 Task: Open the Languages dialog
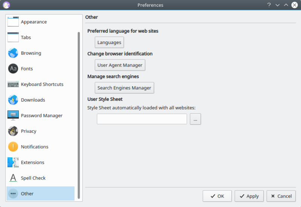click(x=109, y=43)
